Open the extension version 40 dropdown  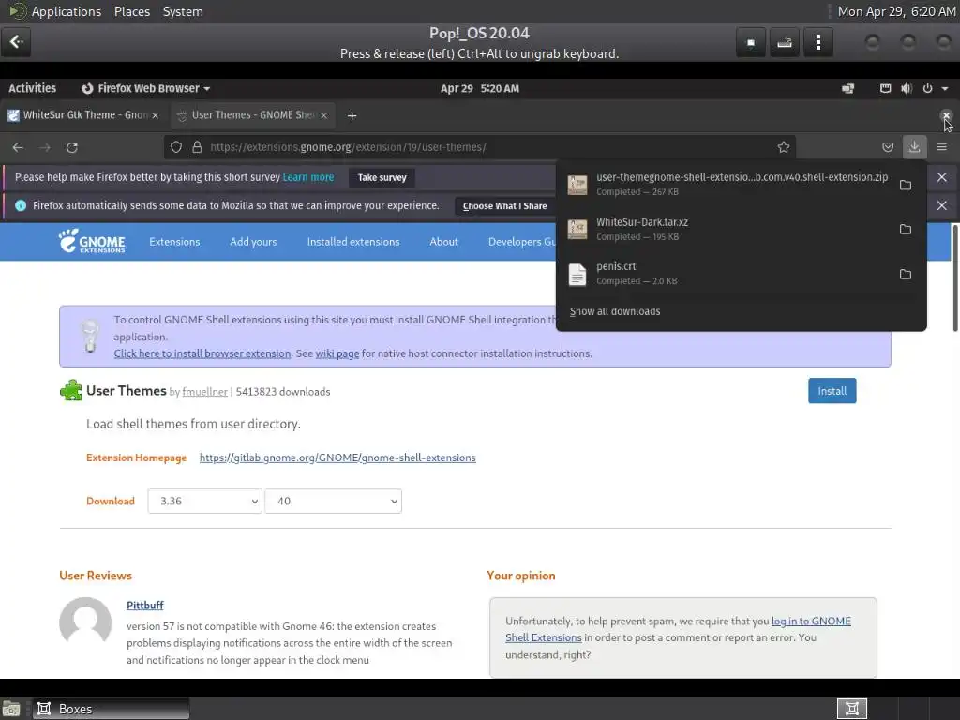(333, 501)
